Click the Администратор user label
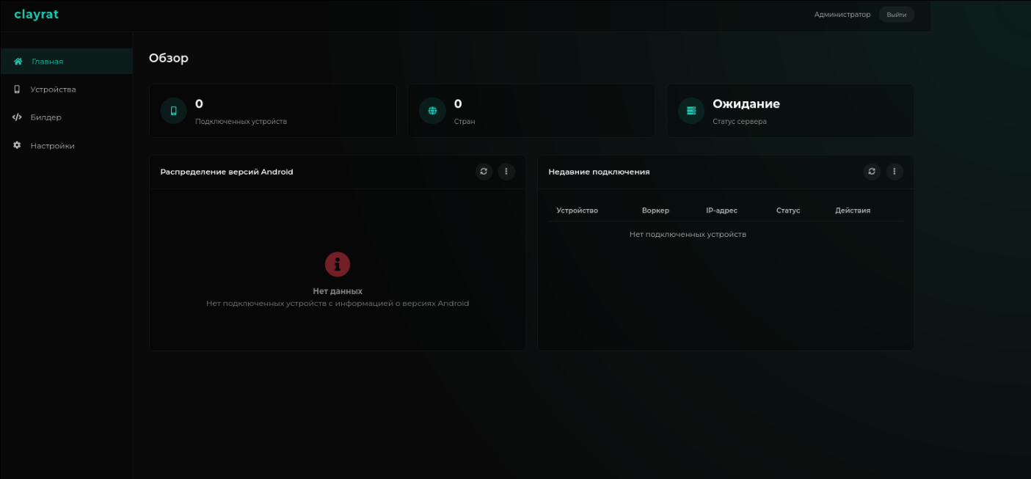Screen dimensions: 1031x479 tap(842, 15)
